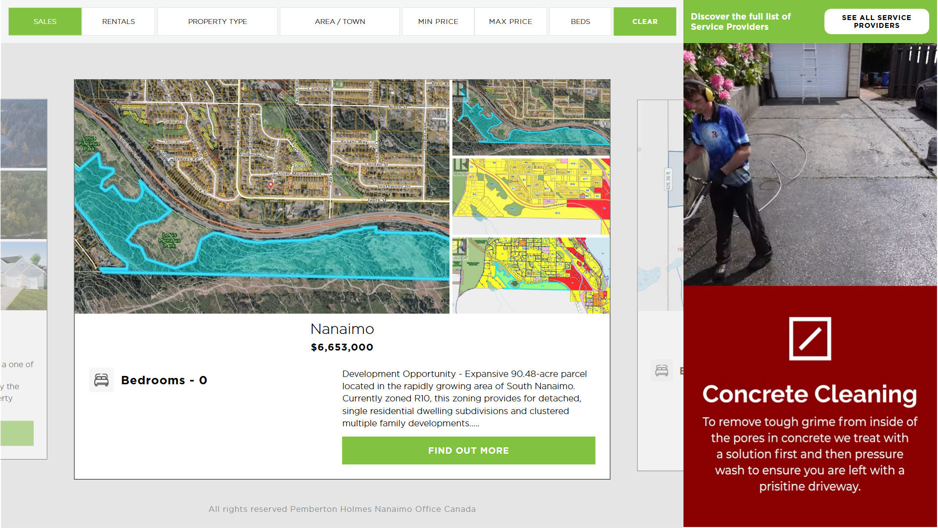The height and width of the screenshot is (528, 938).
Task: Open the MAX PRICE dropdown
Action: (x=510, y=22)
